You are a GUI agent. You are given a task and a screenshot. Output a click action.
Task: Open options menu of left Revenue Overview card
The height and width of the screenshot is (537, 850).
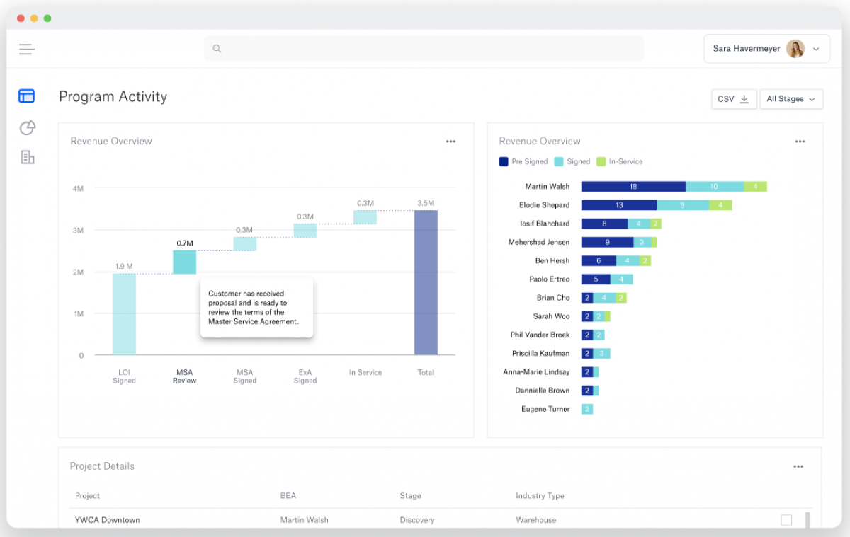coord(450,142)
